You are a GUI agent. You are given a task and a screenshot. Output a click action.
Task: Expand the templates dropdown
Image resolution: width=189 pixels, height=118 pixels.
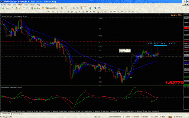point(100,8)
